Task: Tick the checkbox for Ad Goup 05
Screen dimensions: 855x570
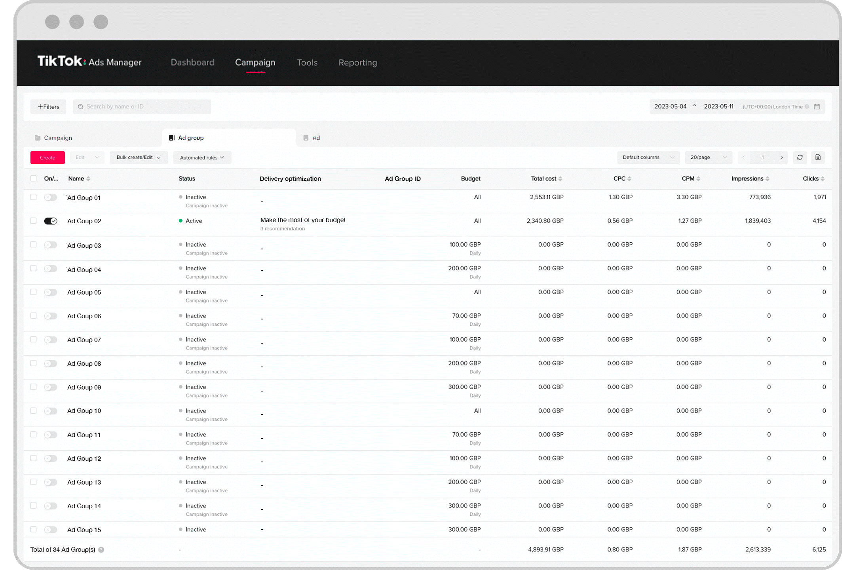Action: click(x=34, y=292)
